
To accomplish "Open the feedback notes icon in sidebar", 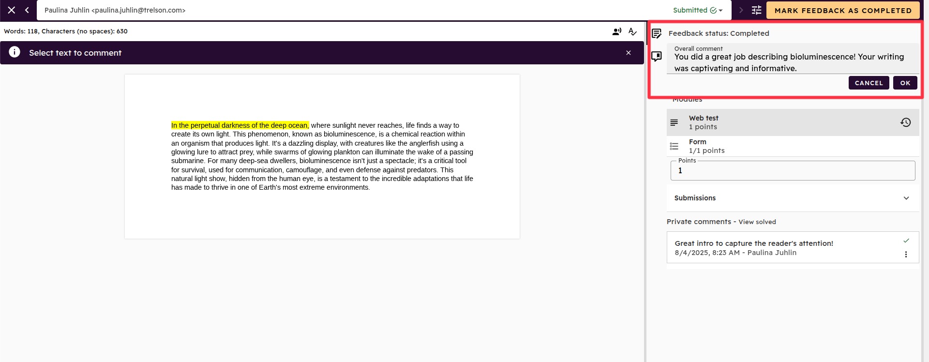I will point(657,33).
